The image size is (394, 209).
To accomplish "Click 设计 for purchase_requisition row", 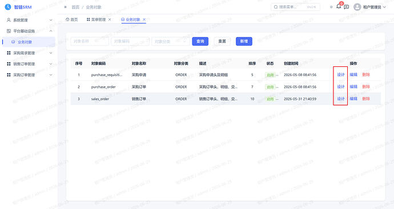I will 341,75.
